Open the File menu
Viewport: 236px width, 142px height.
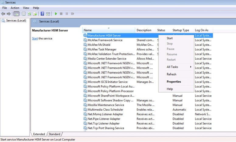[x=5, y=8]
